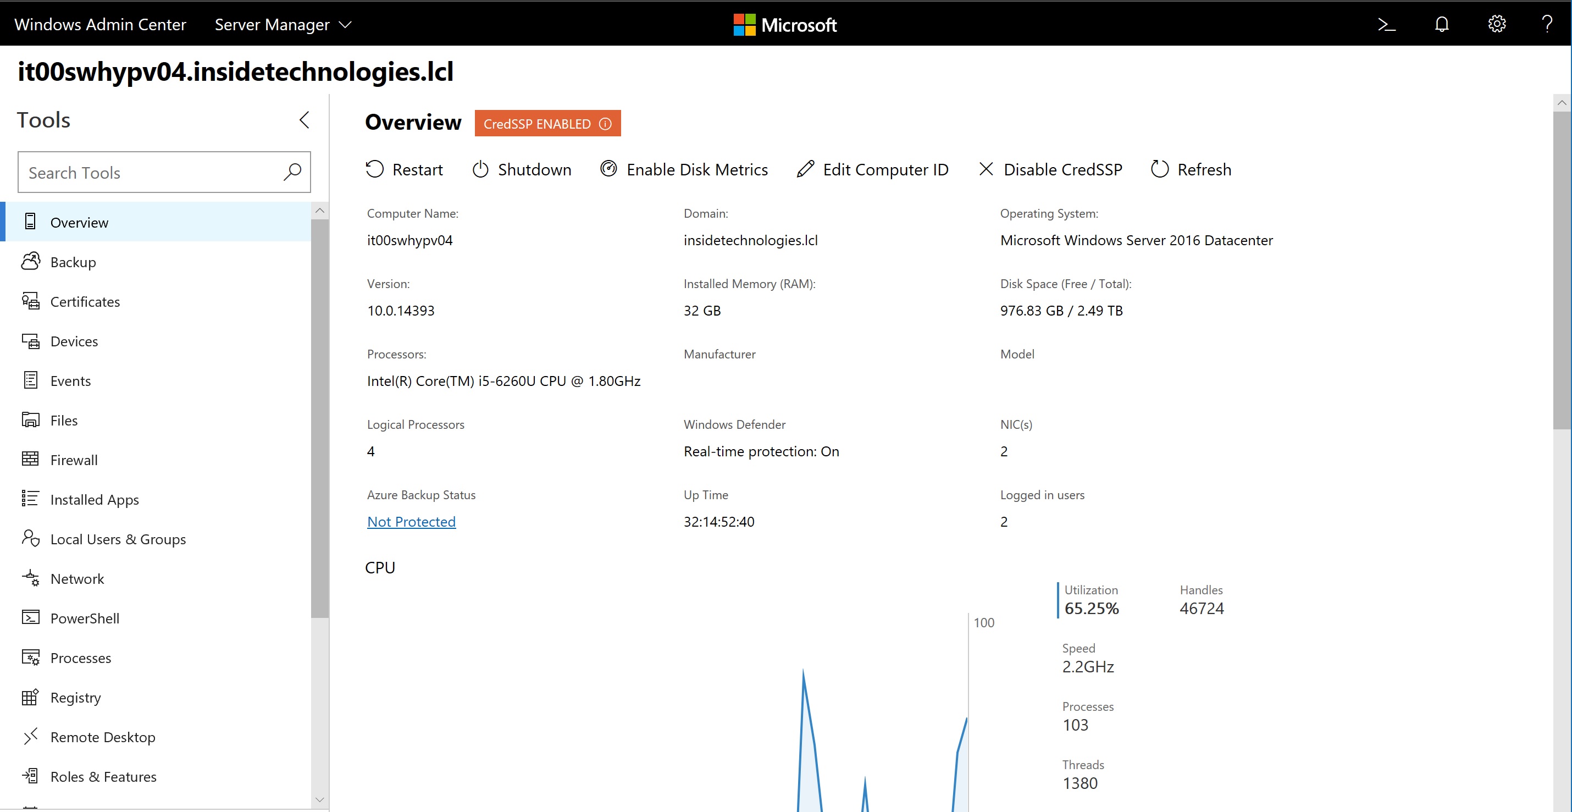Click Edit Computer ID

873,169
